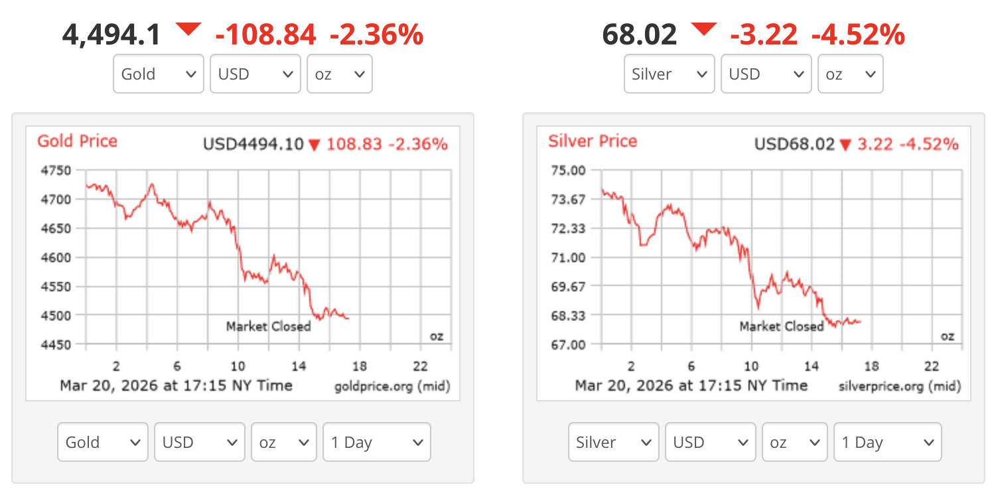Expand the 1 Day range dropdown below the silver chart

tap(888, 442)
